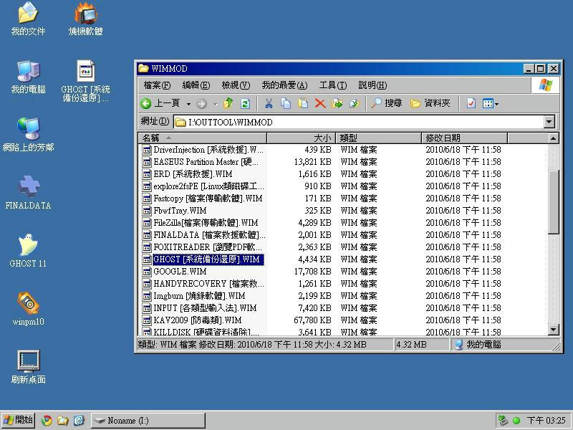Select Fastcopy [檔案傳輸軟體].WIM file
This screenshot has width=573, height=430.
203,199
